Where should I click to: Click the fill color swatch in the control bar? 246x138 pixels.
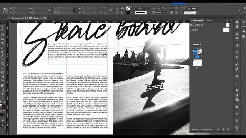coord(128,8)
